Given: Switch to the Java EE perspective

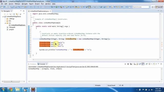Looking at the screenshot, I should [x=159, y=7].
